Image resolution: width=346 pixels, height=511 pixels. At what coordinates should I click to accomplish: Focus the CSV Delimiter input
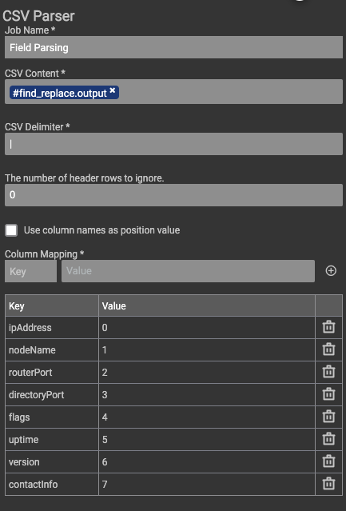pyautogui.click(x=173, y=144)
